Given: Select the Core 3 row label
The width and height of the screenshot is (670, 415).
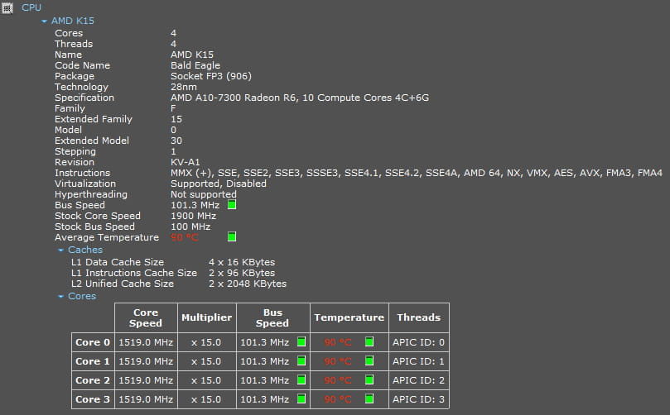Looking at the screenshot, I should [x=93, y=399].
